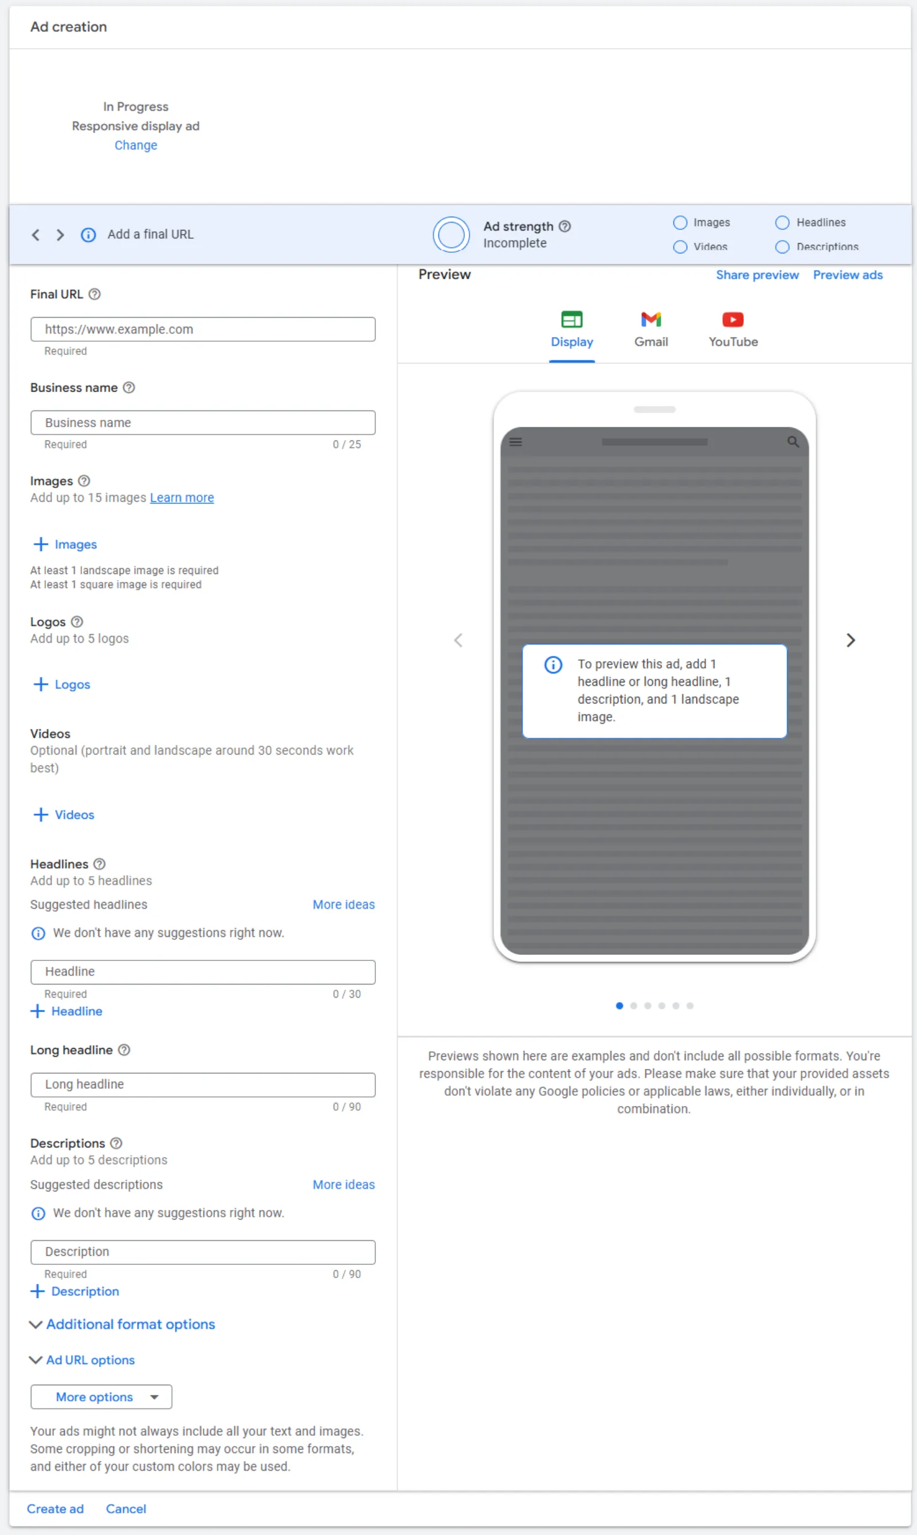
Task: Go to previous step using left chevron
Action: [x=36, y=235]
